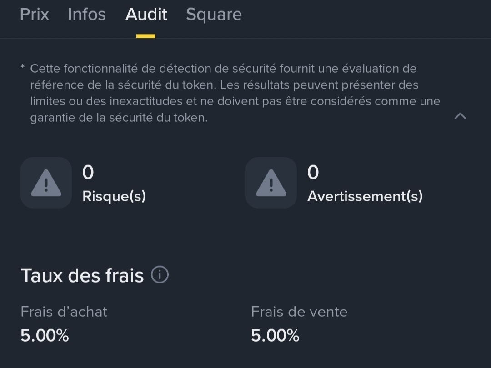Collapse the security disclaimer with the chevron

pyautogui.click(x=460, y=116)
